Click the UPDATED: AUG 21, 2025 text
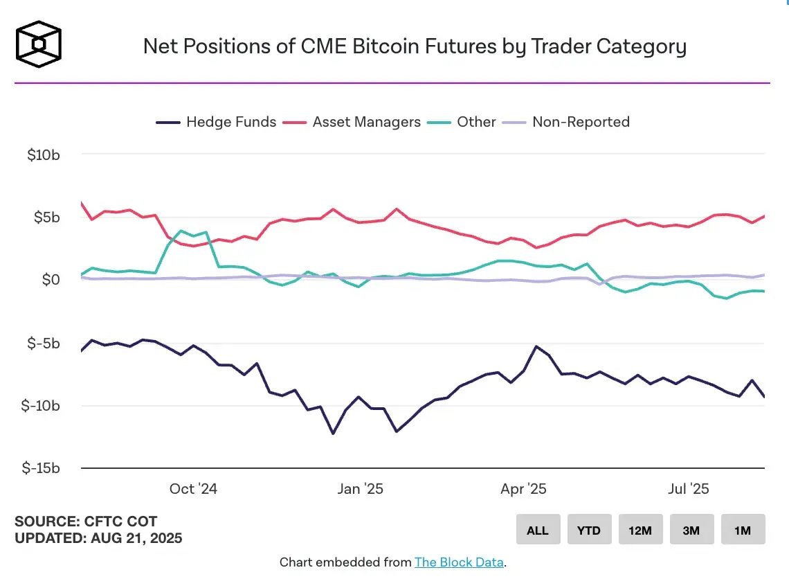The width and height of the screenshot is (789, 579). click(98, 538)
